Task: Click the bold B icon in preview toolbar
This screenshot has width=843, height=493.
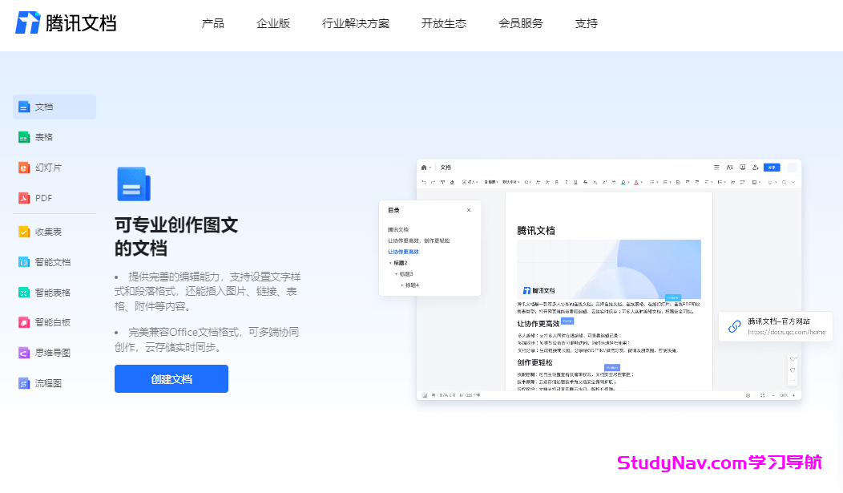Action: click(x=556, y=182)
